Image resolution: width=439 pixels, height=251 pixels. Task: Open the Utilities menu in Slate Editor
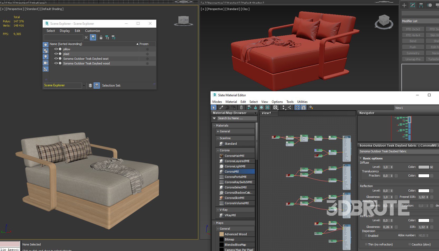click(x=302, y=102)
